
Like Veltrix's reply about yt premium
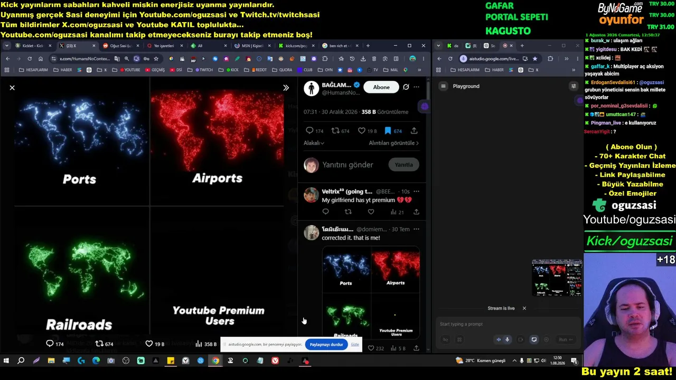[x=371, y=212]
